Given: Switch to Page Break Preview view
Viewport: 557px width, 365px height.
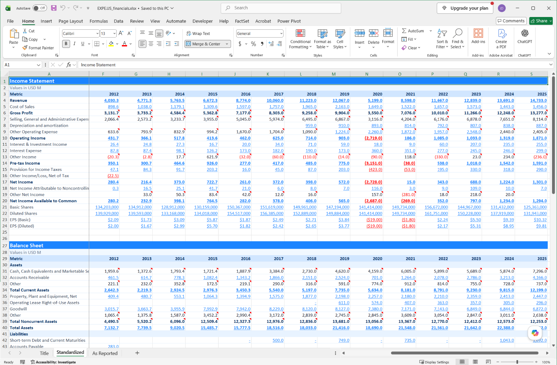Looking at the screenshot, I should pos(488,362).
